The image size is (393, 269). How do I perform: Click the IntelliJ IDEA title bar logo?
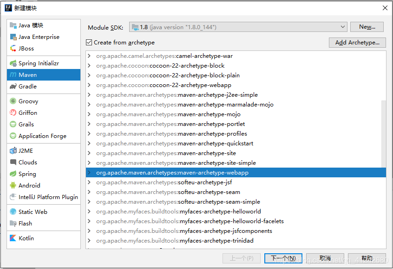click(8, 8)
